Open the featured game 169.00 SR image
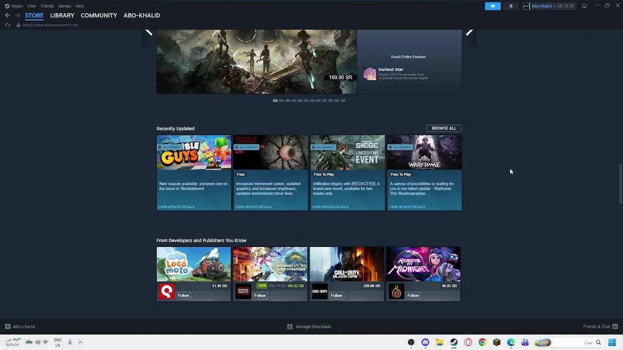Image resolution: width=623 pixels, height=350 pixels. 257,62
